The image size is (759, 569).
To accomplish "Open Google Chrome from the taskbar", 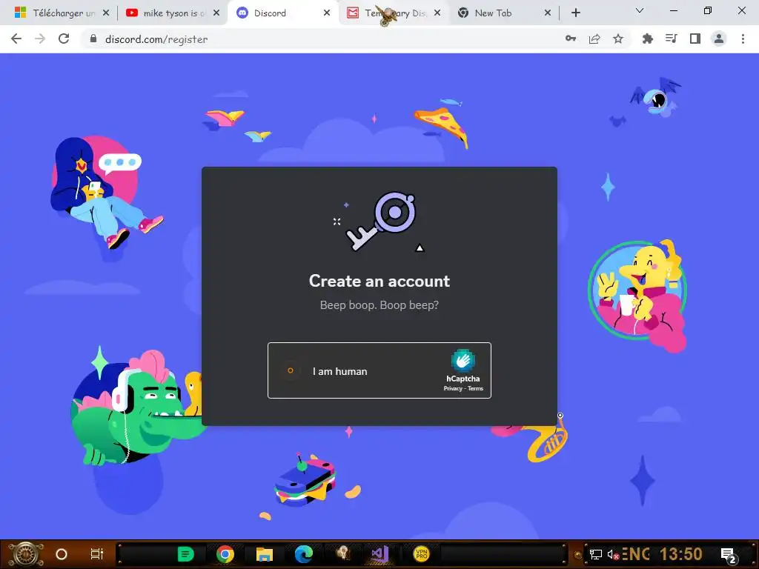I will click(225, 554).
